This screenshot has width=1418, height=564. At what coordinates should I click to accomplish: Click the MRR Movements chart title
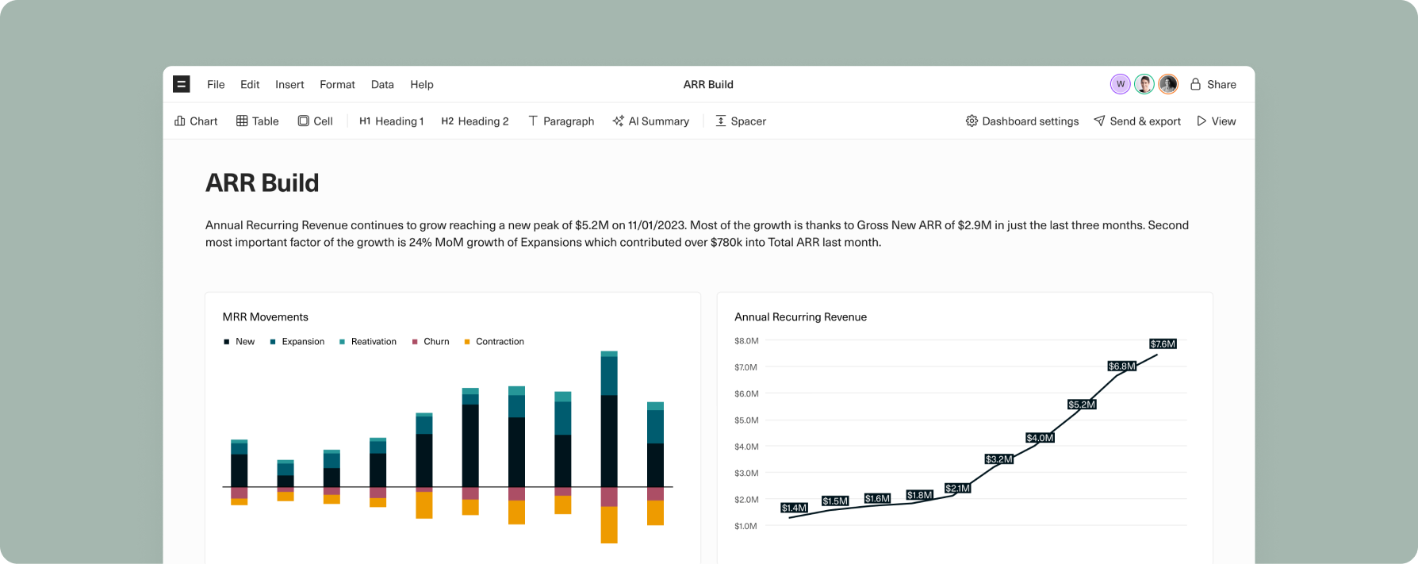pyautogui.click(x=266, y=317)
